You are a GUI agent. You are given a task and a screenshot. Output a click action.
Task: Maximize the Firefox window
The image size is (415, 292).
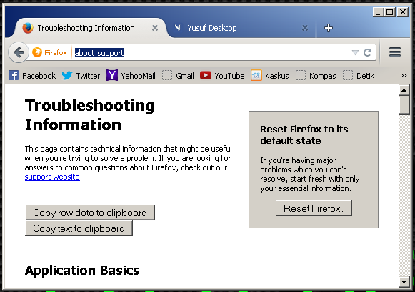point(389,12)
